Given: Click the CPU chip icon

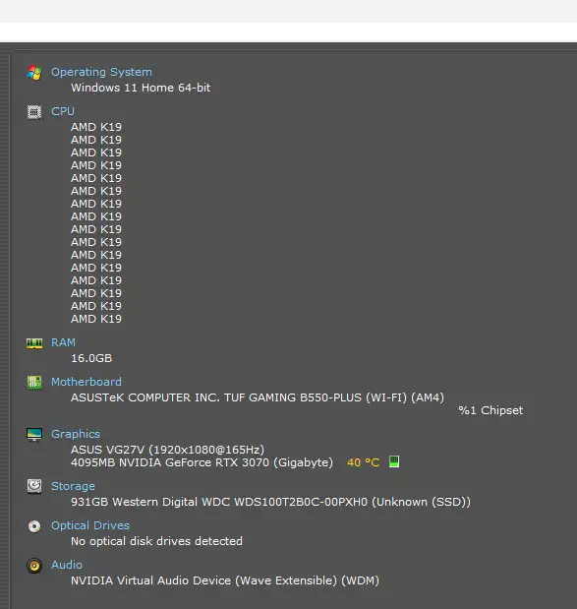Looking at the screenshot, I should tap(34, 112).
